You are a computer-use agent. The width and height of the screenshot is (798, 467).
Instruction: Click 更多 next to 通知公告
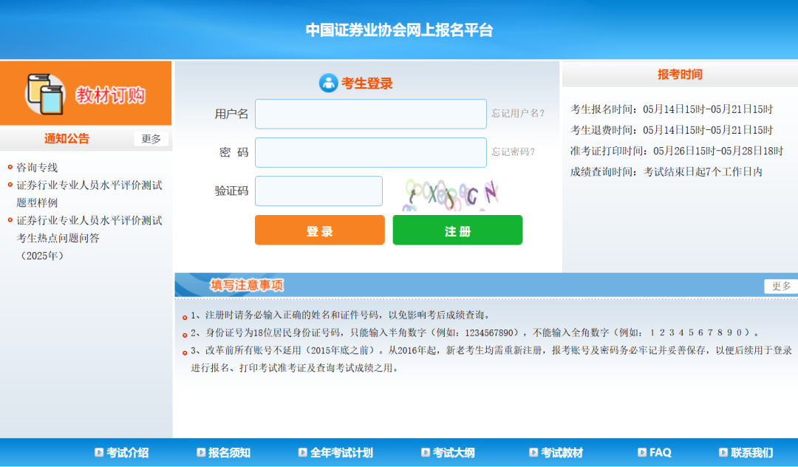click(x=151, y=139)
